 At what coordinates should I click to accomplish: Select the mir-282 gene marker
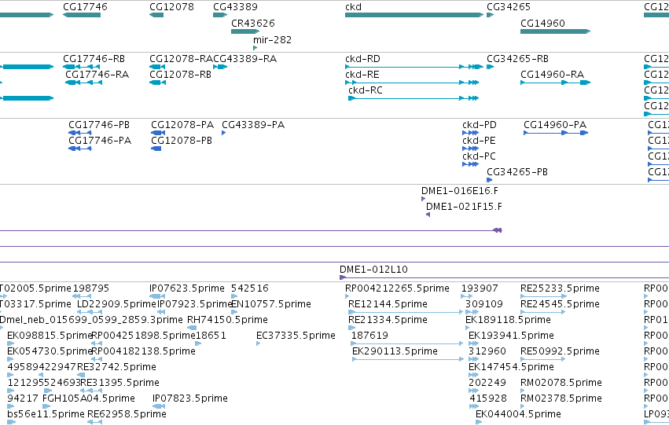point(255,48)
